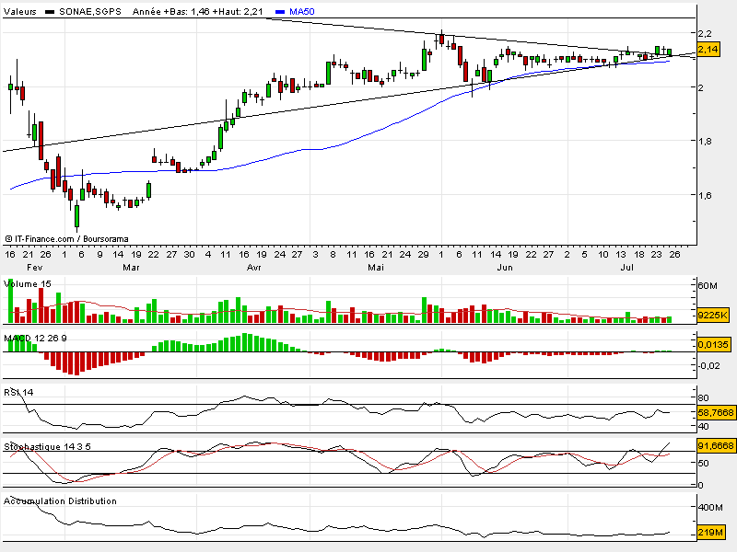The width and height of the screenshot is (737, 552).
Task: Click the IT-Finance.com / Boursorama credit
Action: [x=66, y=239]
